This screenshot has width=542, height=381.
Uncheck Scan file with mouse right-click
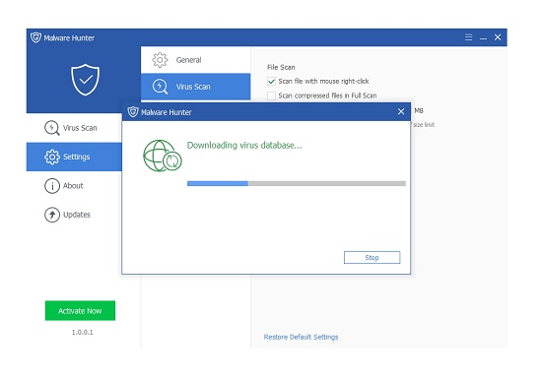[x=271, y=81]
